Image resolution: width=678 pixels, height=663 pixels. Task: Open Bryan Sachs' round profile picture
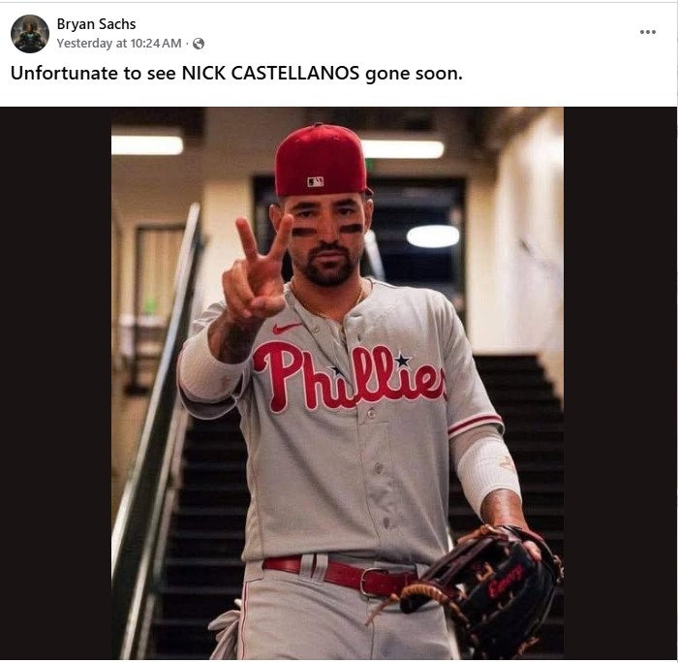coord(30,34)
